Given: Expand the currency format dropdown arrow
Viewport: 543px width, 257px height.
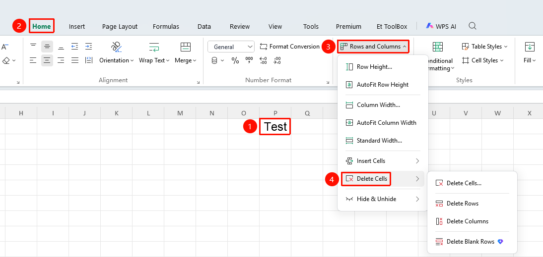Looking at the screenshot, I should pyautogui.click(x=222, y=61).
